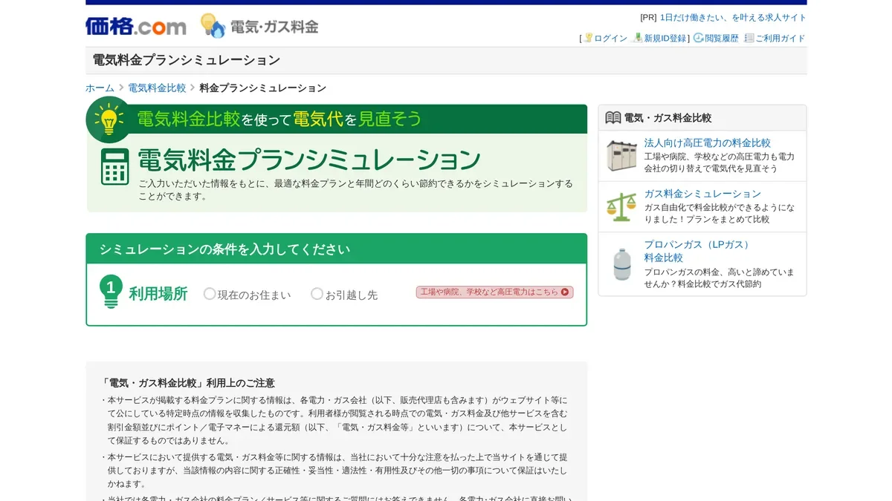The height and width of the screenshot is (501, 892).
Task: Open the ログイン link
Action: pos(610,38)
